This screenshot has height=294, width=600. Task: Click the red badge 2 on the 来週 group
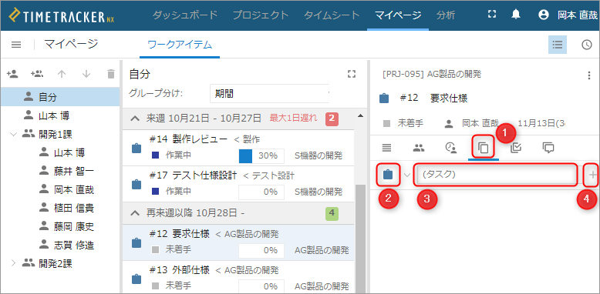[332, 119]
